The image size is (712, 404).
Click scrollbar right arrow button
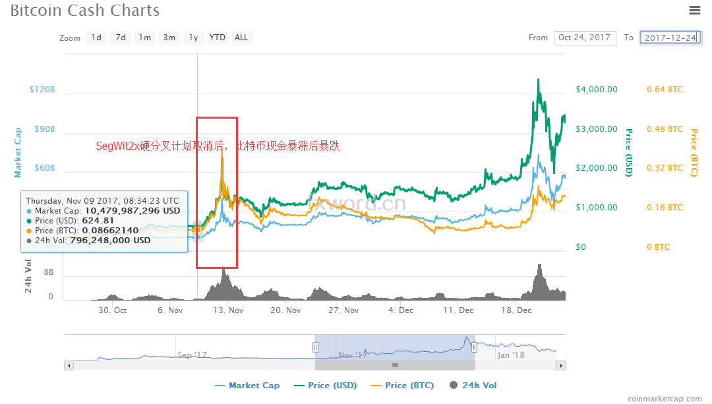click(x=561, y=365)
